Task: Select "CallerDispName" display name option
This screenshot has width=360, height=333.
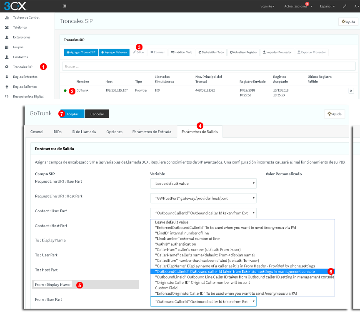Action: 242,266
